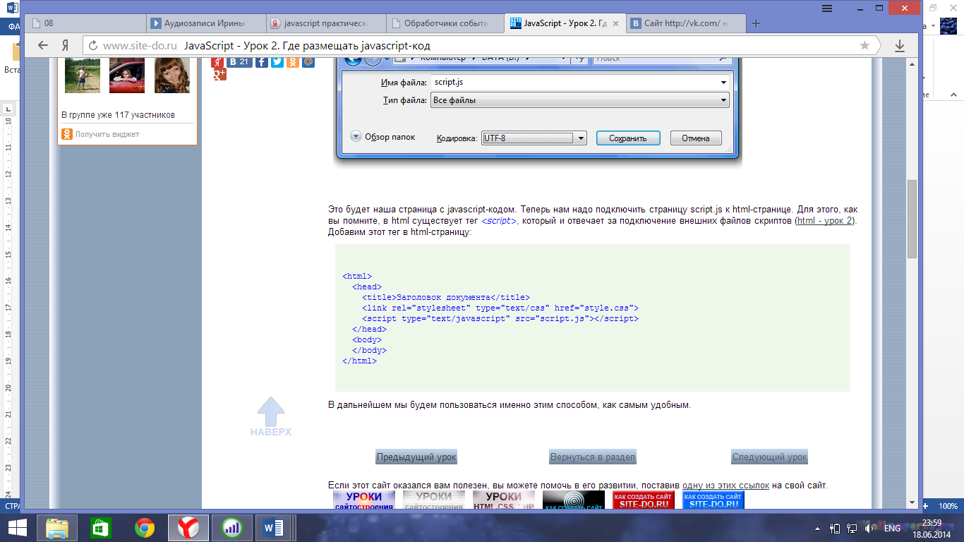
Task: Click the page scrollbar up arrow
Action: coord(912,64)
